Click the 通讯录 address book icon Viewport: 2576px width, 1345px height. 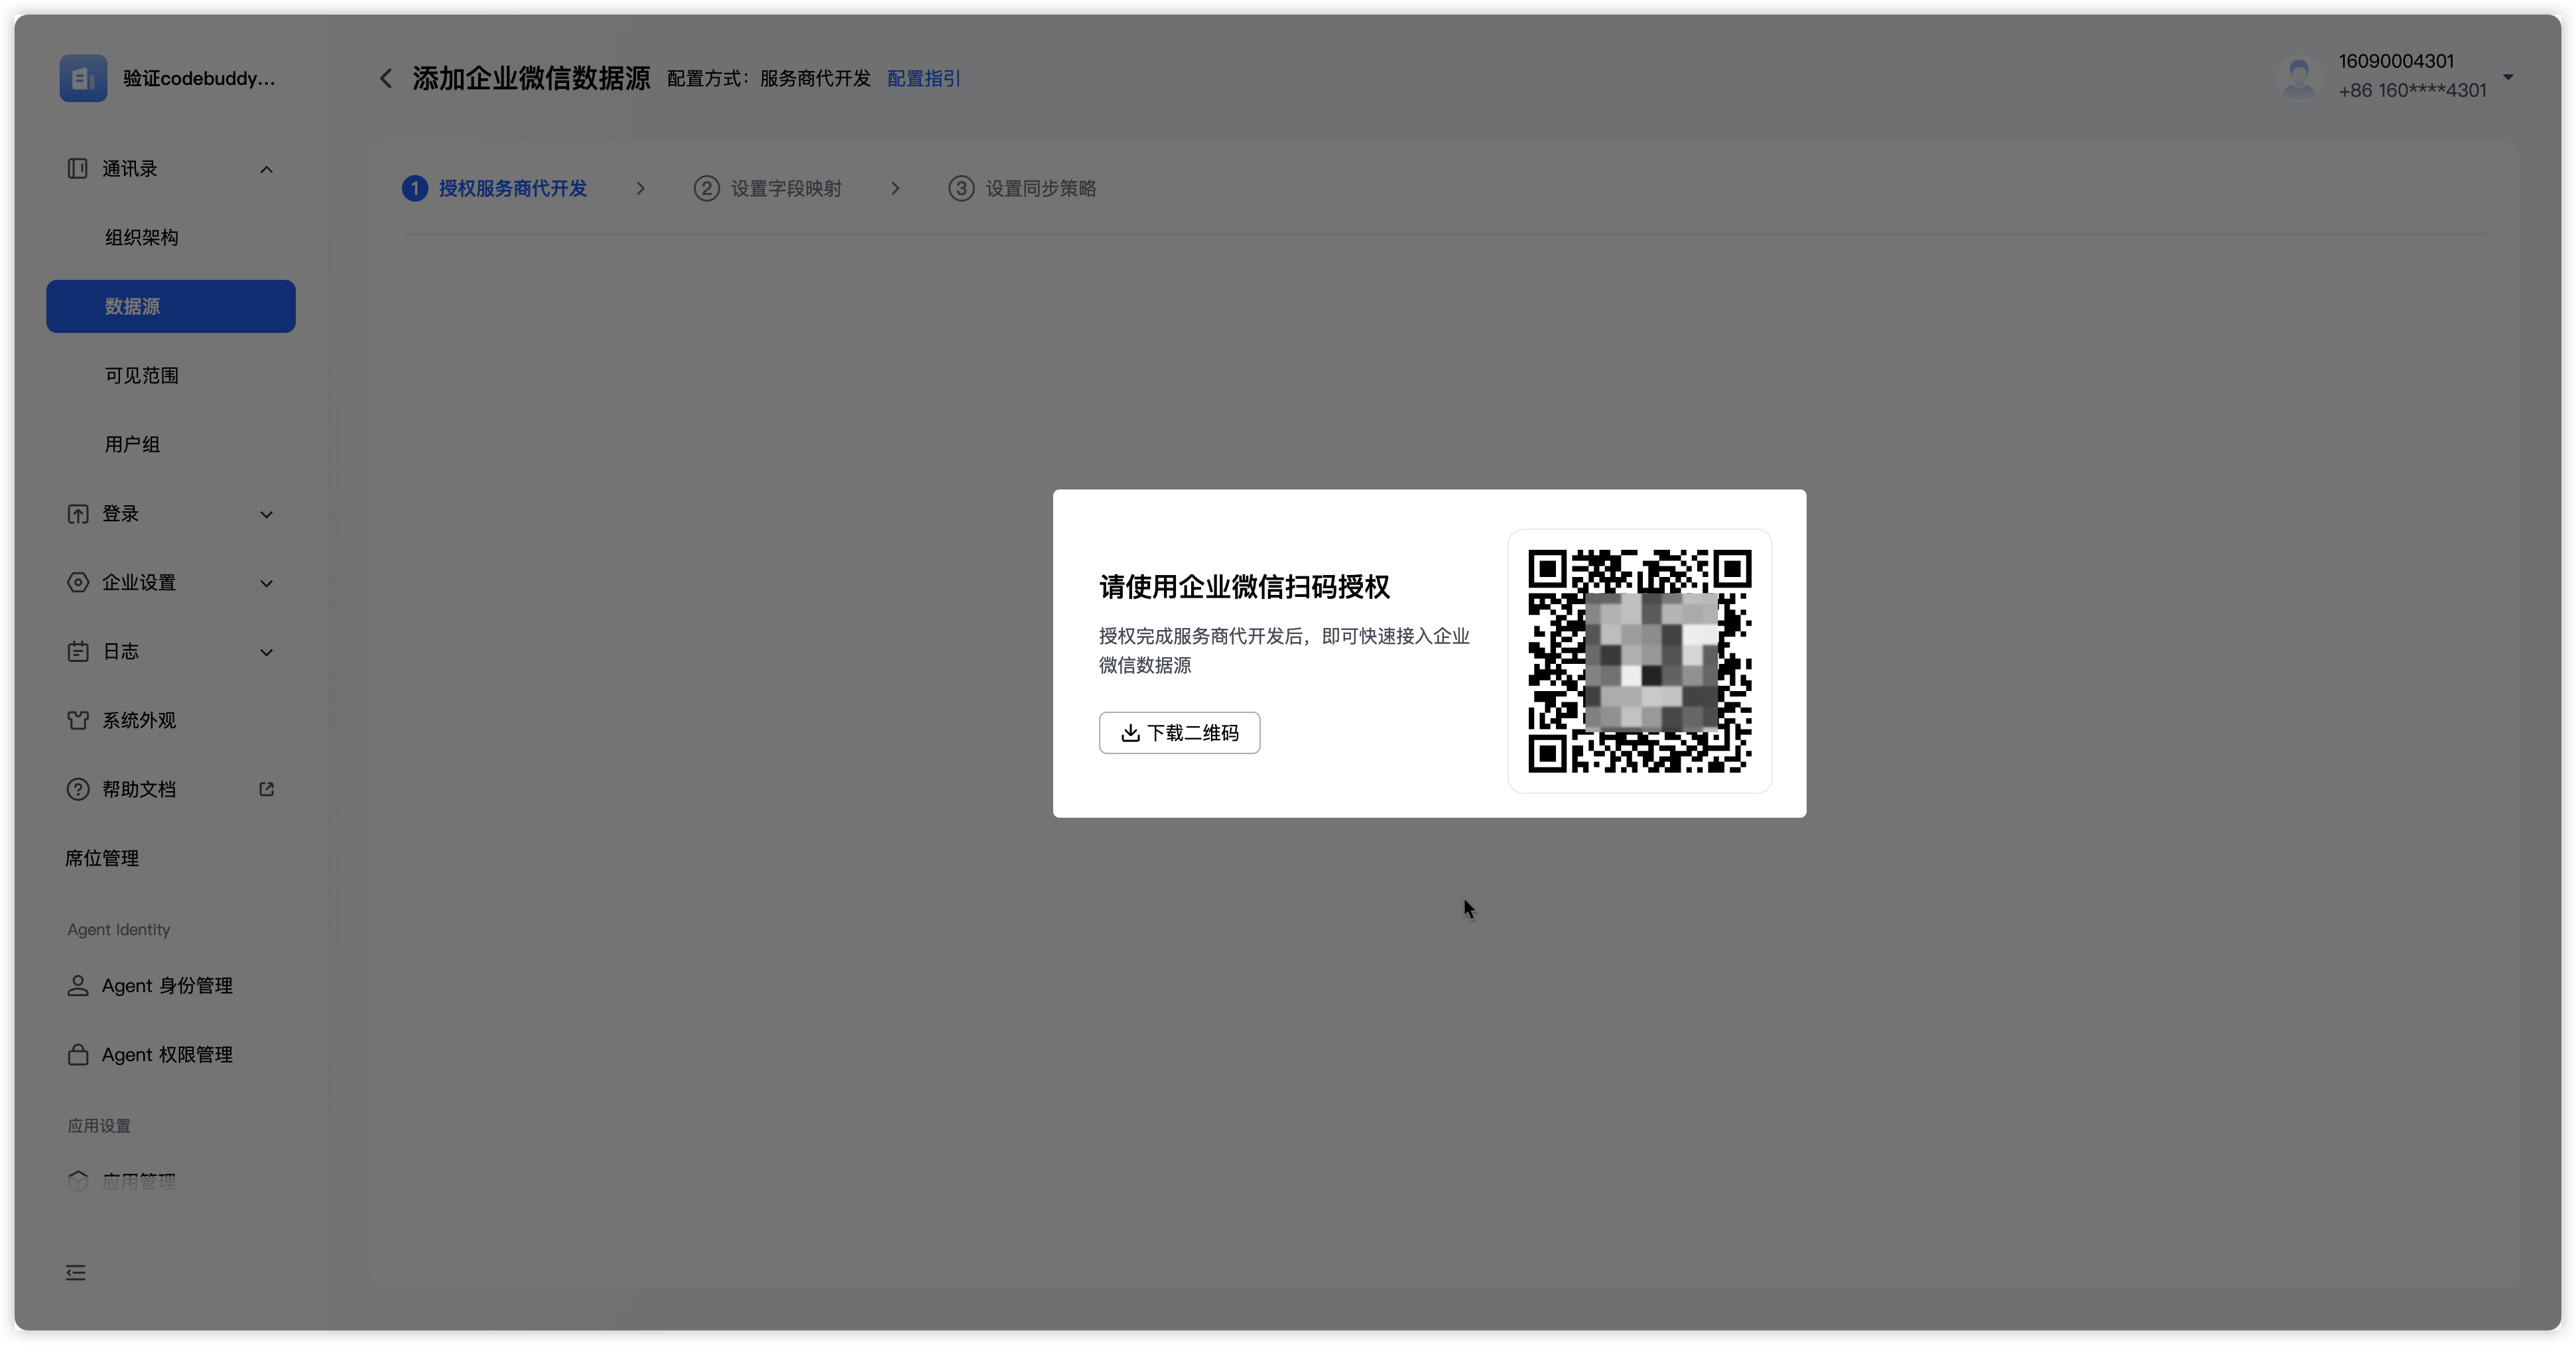(x=77, y=169)
